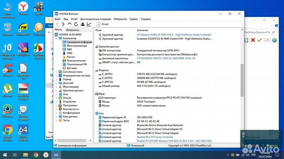Open the user management icon in the toolbar
284x159 pixels.
82,24
